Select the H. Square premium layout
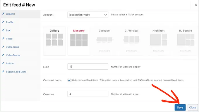This screenshot has height=112, width=199. (186, 41)
